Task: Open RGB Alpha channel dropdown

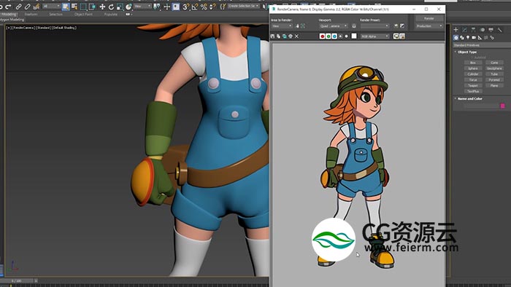Action: (374, 36)
